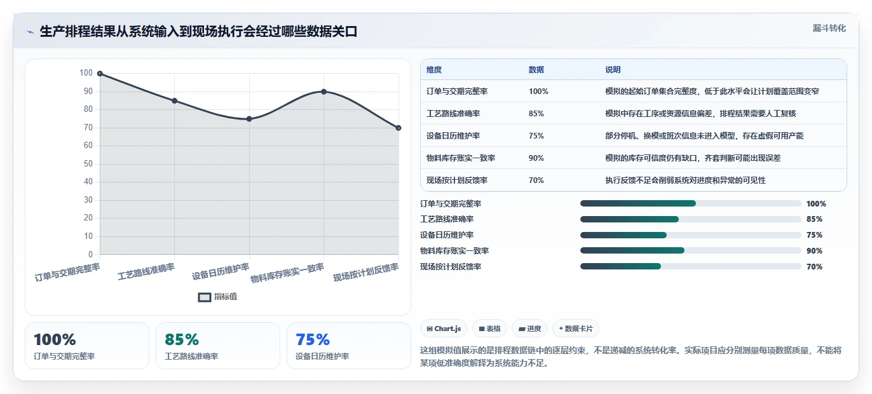Viewport: 872px width, 394px height.
Task: Click the chart point for 物料库存账实一致率
Action: [324, 92]
